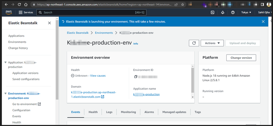Viewport: 273px width, 126px height.
Task: Click the search magnifier icon
Action: click(40, 12)
